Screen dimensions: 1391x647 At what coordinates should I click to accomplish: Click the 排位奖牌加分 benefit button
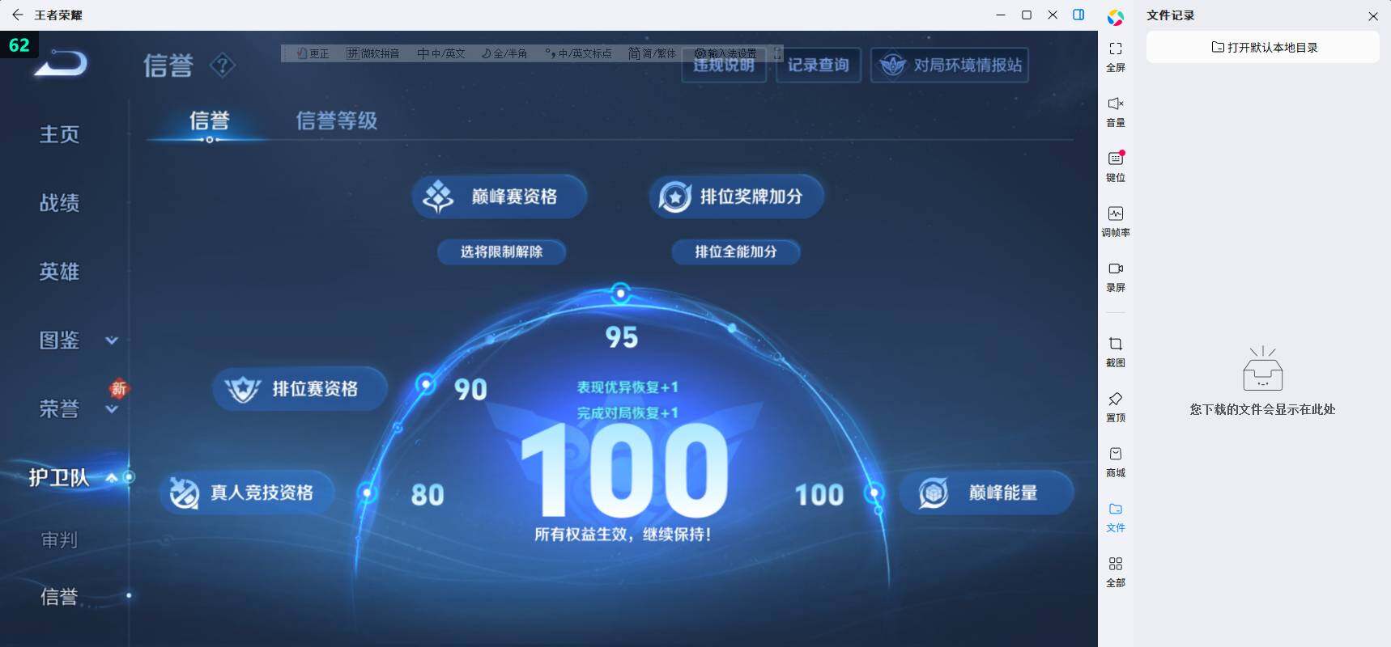coord(735,197)
